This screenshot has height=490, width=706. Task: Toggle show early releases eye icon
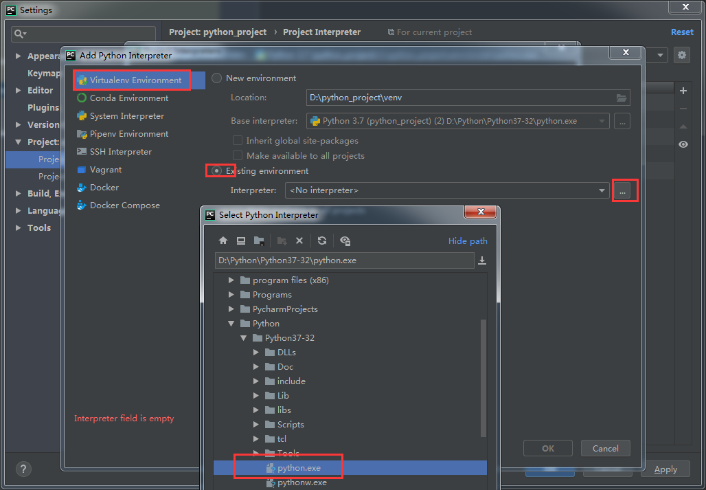[x=683, y=144]
